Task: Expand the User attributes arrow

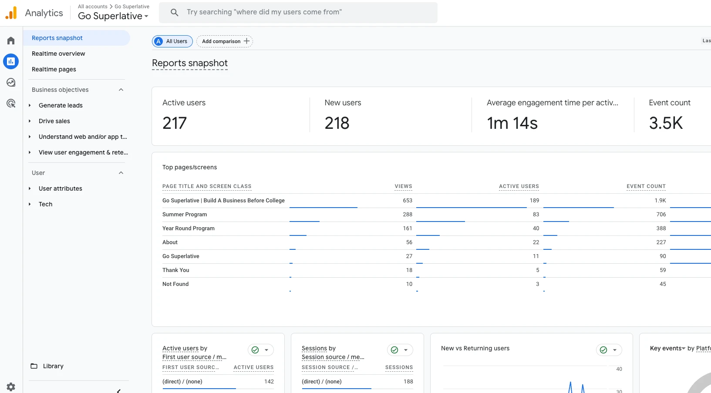Action: pyautogui.click(x=30, y=188)
